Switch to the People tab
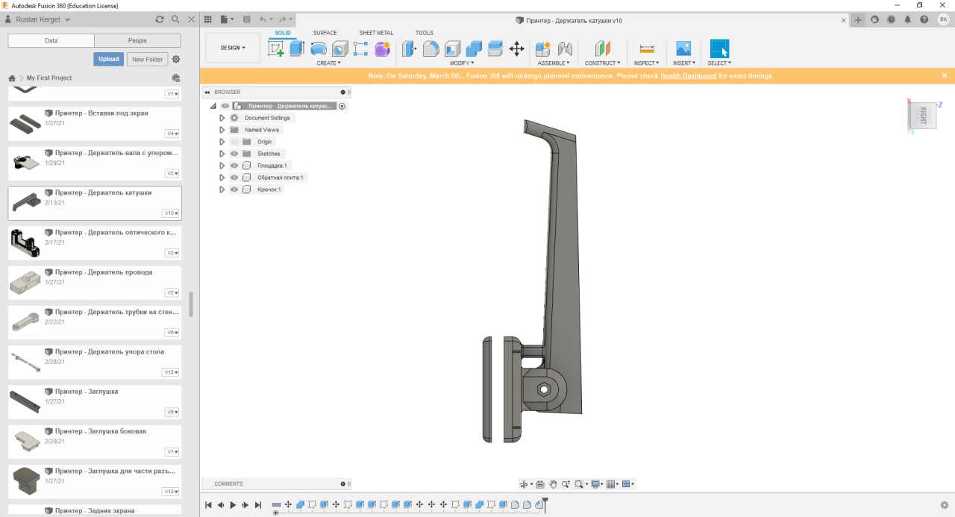Image resolution: width=955 pixels, height=517 pixels. pos(137,40)
